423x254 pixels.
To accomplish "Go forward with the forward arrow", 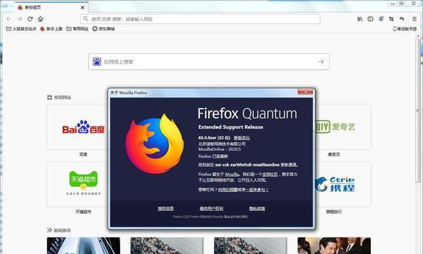I will coord(20,19).
